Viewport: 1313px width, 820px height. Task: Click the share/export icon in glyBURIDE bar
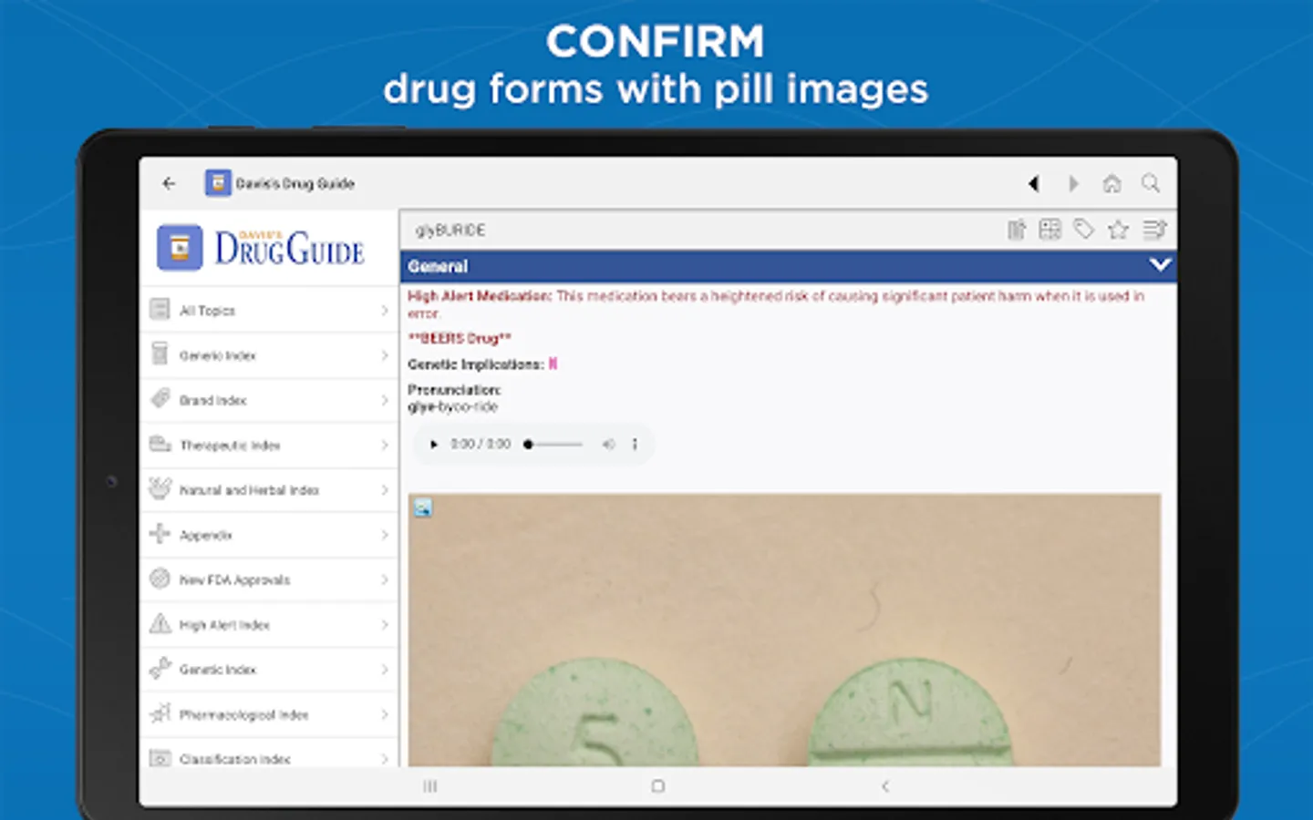tap(1017, 230)
